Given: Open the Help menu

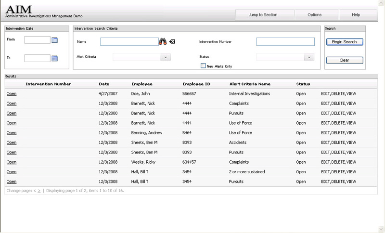Looking at the screenshot, I should click(x=356, y=15).
